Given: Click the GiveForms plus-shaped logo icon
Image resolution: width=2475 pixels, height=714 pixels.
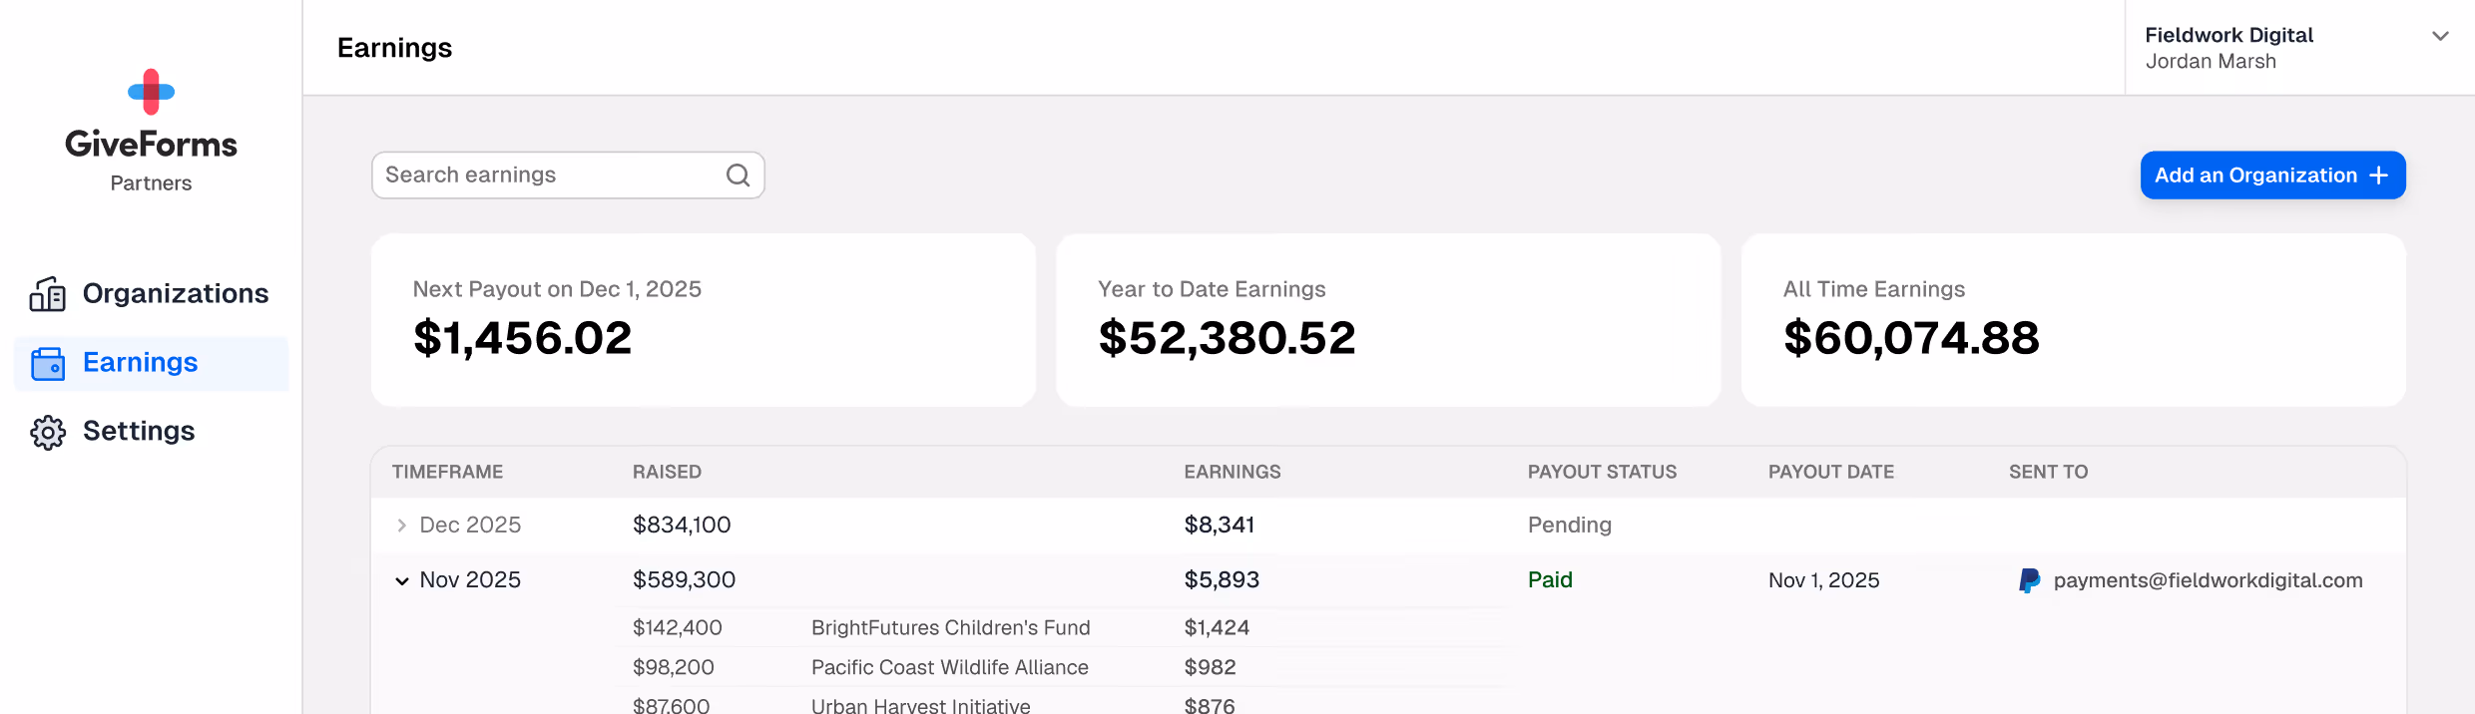Looking at the screenshot, I should click(152, 92).
